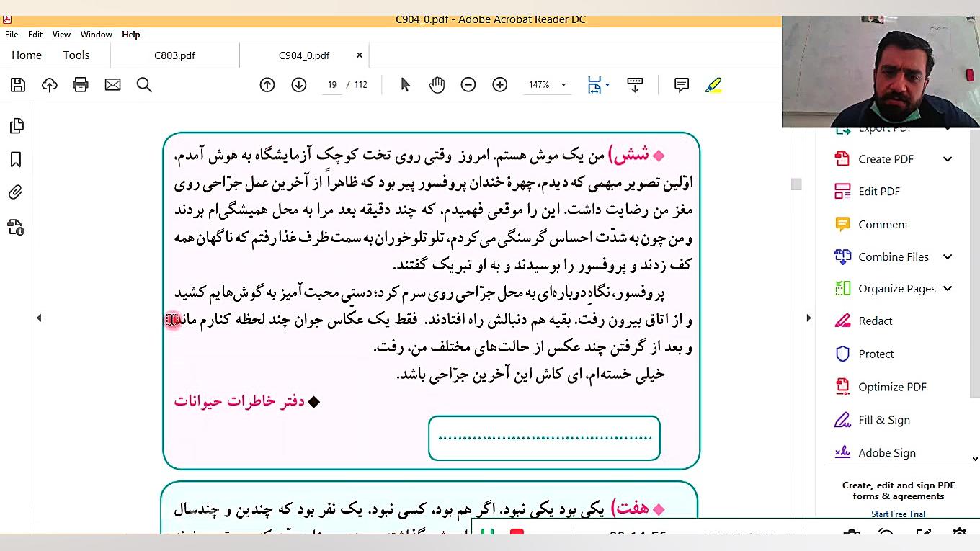
Task: Email the document as attachment
Action: 112,84
